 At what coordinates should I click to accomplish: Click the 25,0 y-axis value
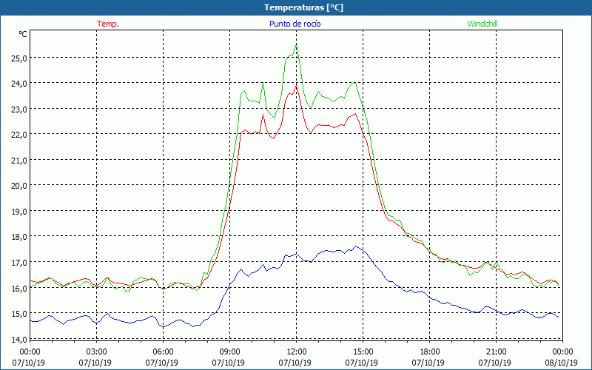point(19,58)
